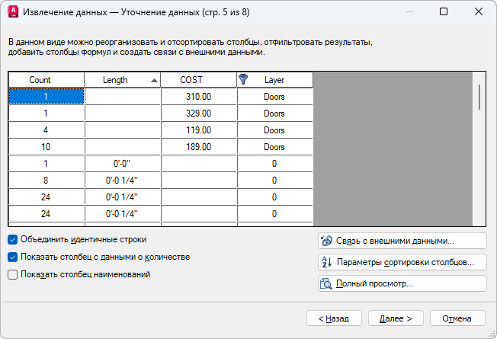Go to next page with Далее button
This screenshot has height=339, width=497.
[396, 318]
